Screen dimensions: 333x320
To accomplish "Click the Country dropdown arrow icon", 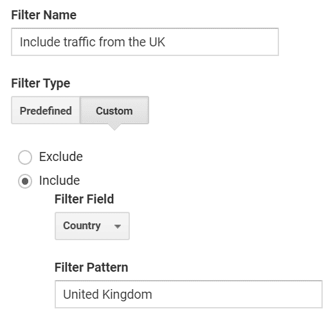I will pyautogui.click(x=118, y=226).
